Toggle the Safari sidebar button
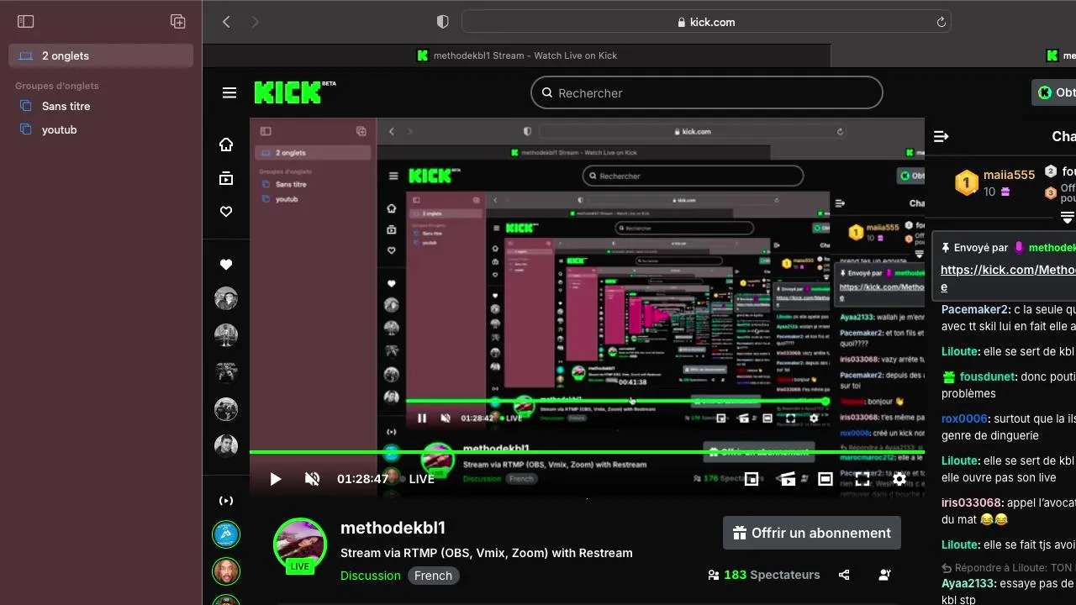 [26, 22]
